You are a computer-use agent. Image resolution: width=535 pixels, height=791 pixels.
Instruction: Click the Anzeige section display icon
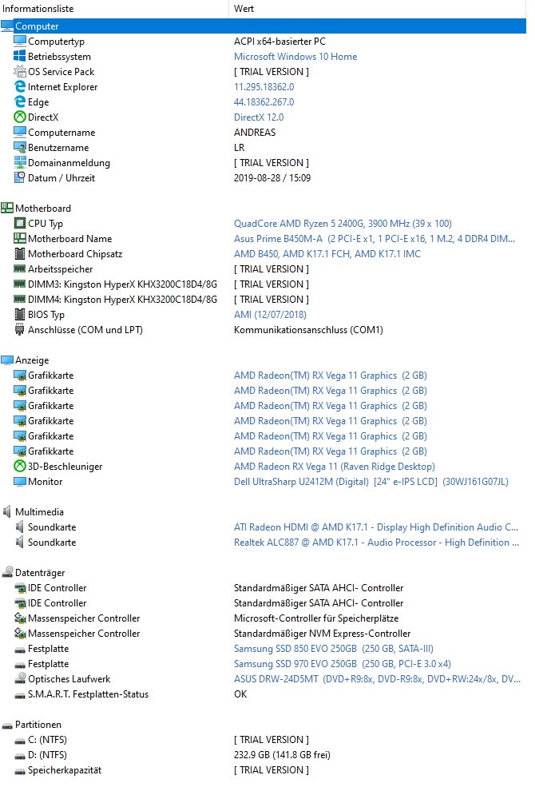7,360
